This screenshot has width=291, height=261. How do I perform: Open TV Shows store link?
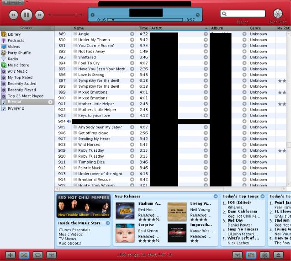point(67,239)
